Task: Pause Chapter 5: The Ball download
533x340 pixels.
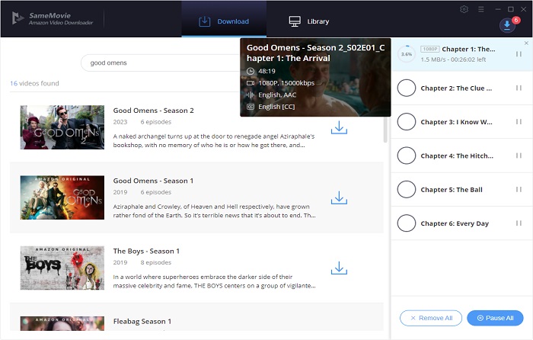Action: pyautogui.click(x=519, y=190)
